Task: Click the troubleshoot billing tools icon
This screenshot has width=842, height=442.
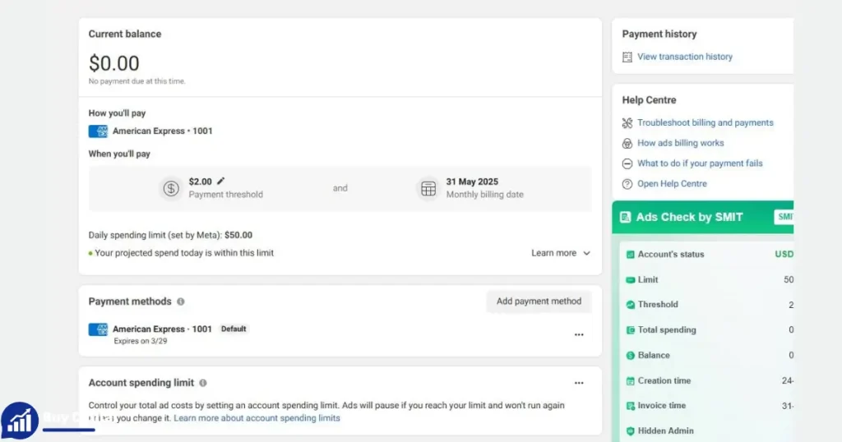Action: pos(627,123)
